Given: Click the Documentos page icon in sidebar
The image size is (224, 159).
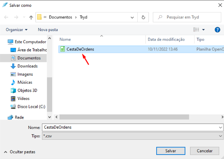Looking at the screenshot, I should tap(13, 58).
